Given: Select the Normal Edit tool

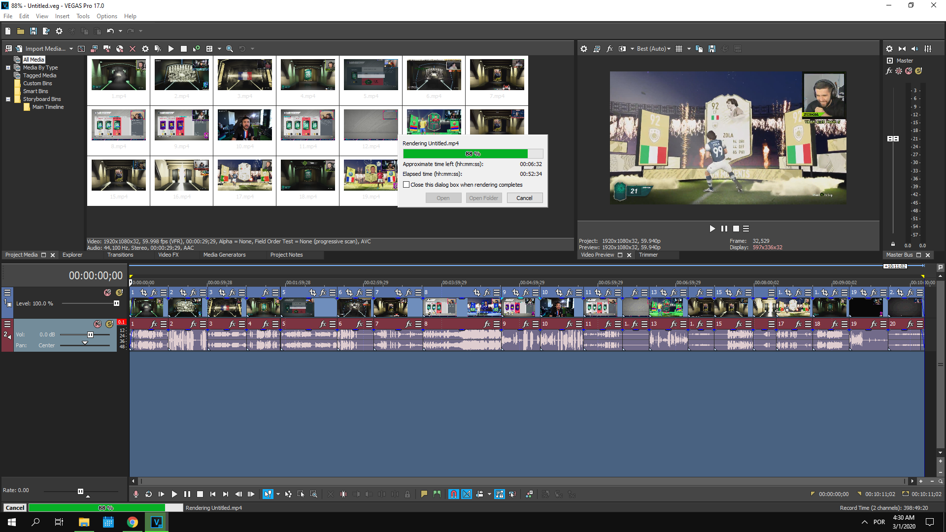Looking at the screenshot, I should 268,494.
